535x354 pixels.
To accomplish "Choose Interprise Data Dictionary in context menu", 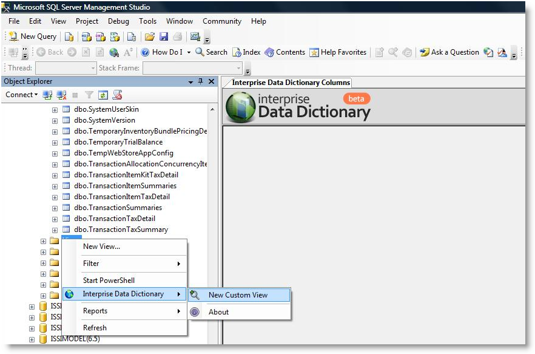I will (x=123, y=294).
